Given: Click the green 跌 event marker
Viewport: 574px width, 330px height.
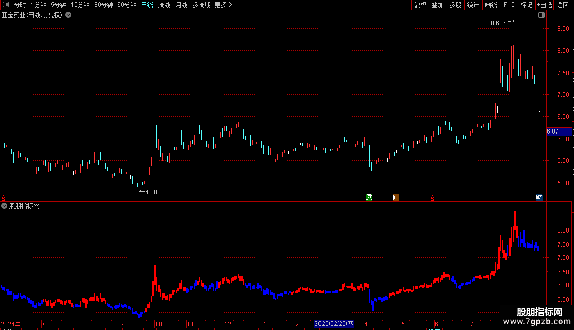Looking at the screenshot, I should pos(369,197).
